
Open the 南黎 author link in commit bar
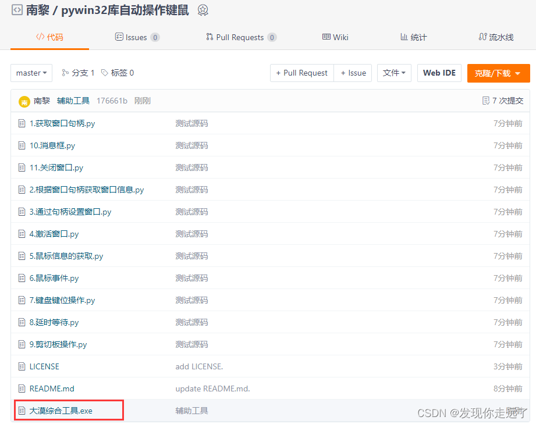(x=42, y=101)
